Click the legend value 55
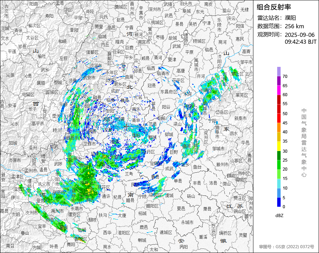This screenshot has height=253, width=319. (x=285, y=104)
